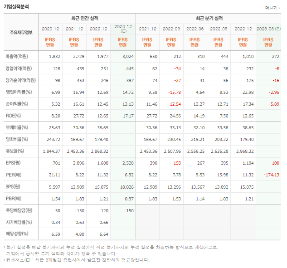Open the 더보기 link at top right
Viewport: 287px width, 268px height.
272,8
